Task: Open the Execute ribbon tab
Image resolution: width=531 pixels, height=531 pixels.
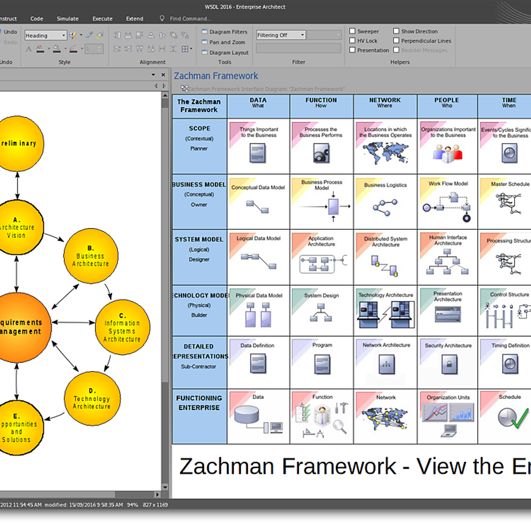Action: click(102, 19)
